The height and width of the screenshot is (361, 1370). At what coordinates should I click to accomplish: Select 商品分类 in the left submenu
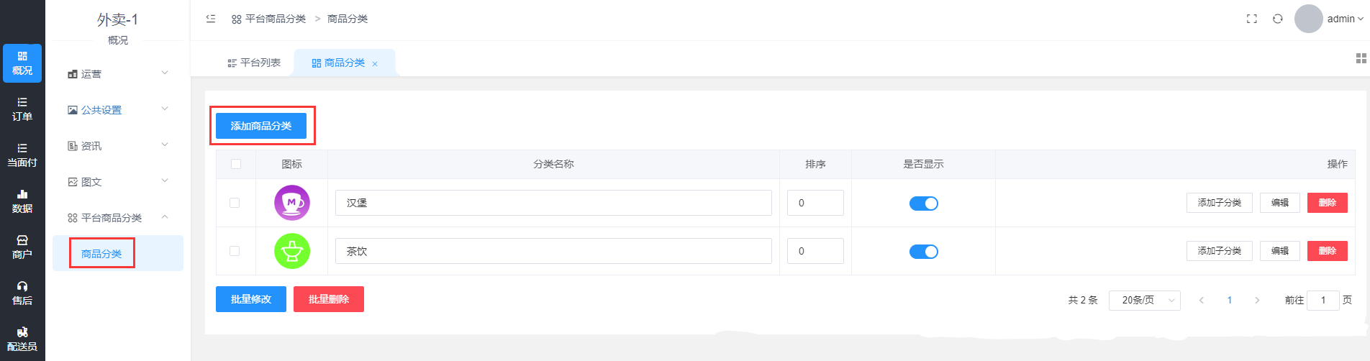[x=101, y=254]
